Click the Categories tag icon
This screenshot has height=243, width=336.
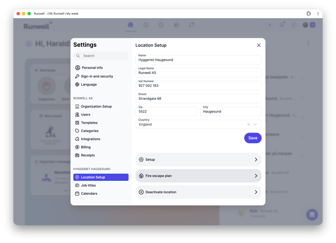pyautogui.click(x=77, y=131)
